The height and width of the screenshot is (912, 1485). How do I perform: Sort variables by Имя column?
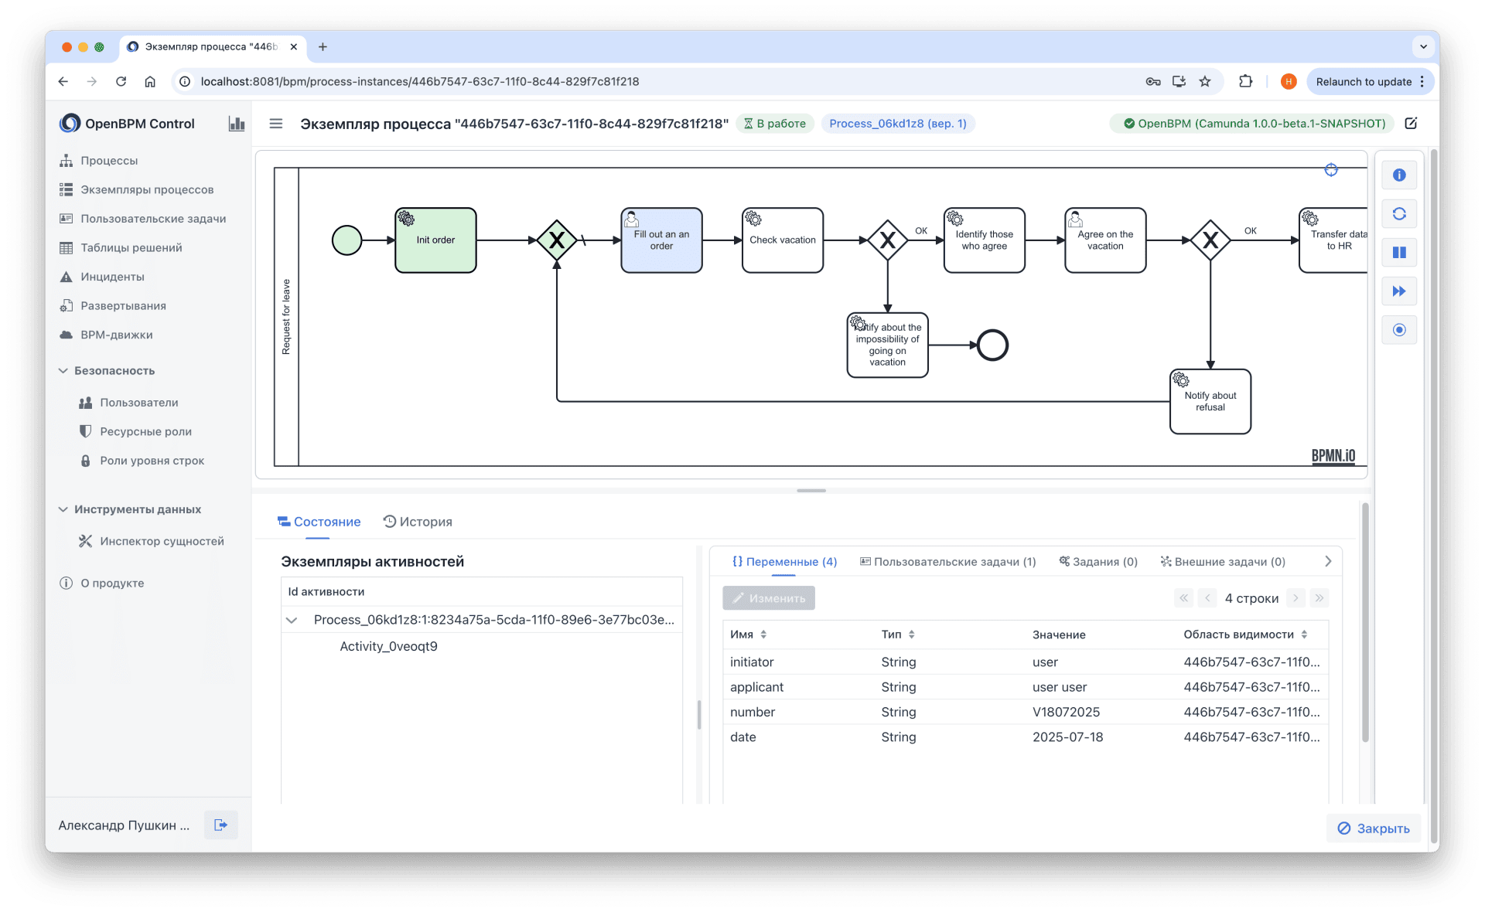[x=748, y=635]
